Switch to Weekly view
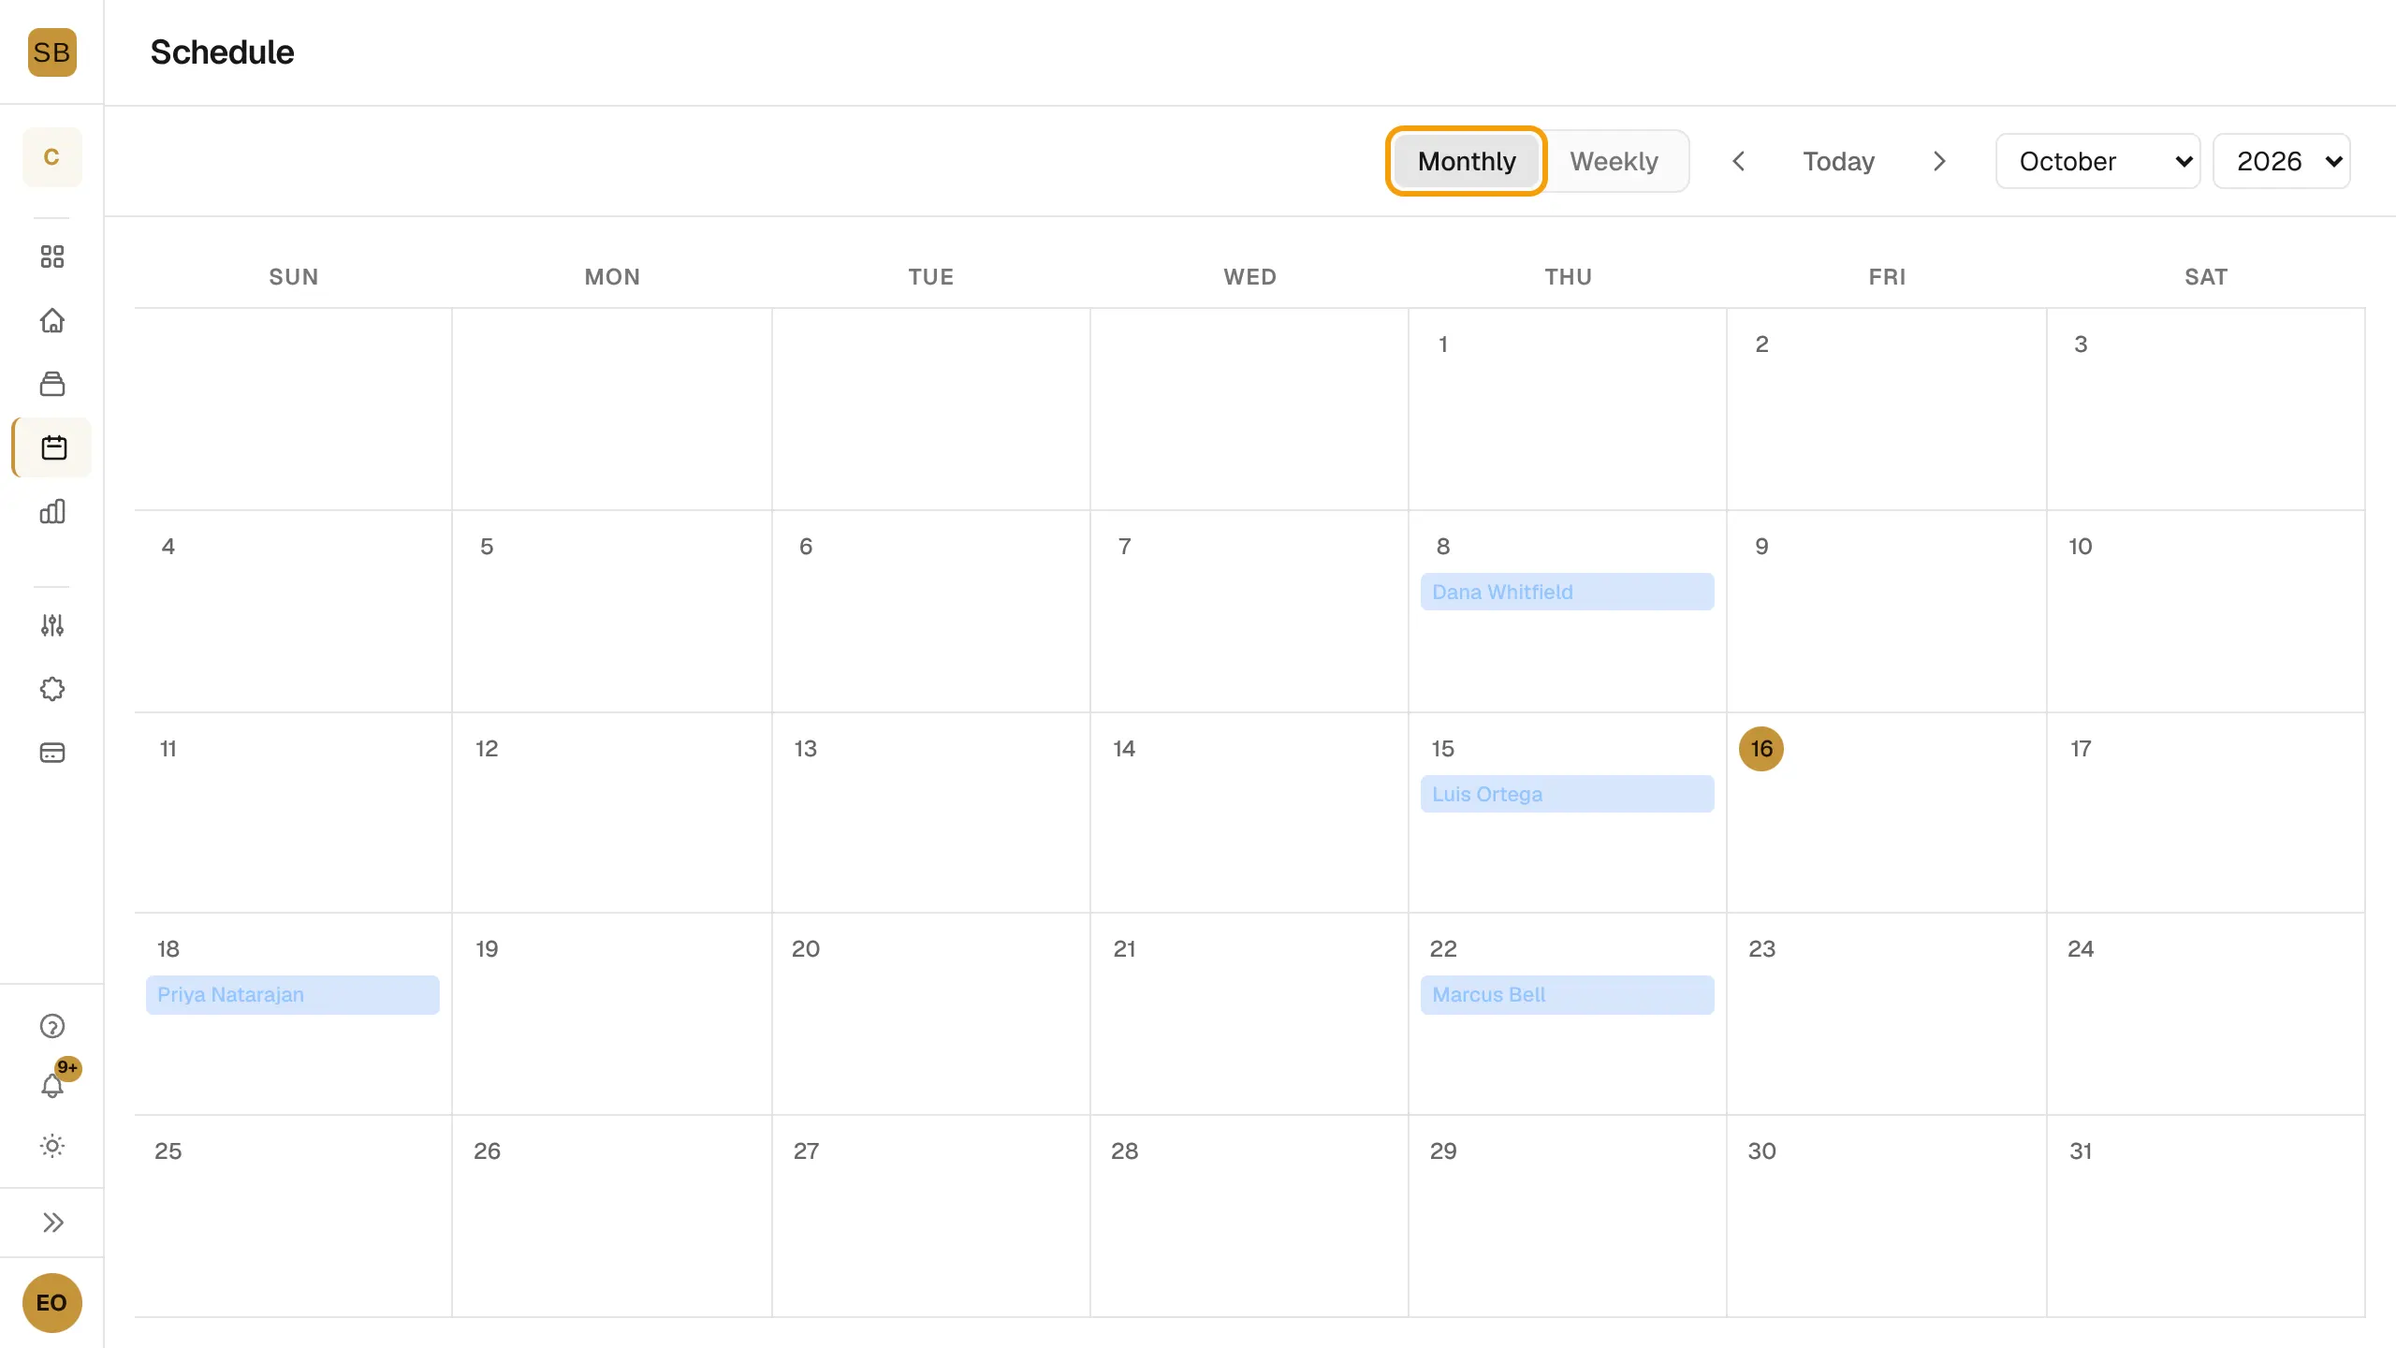Viewport: 2396px width, 1348px height. [x=1614, y=161]
